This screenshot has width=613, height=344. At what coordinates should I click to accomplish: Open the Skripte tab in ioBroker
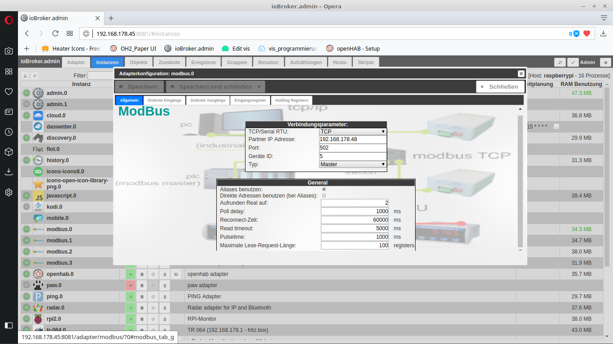pyautogui.click(x=366, y=62)
